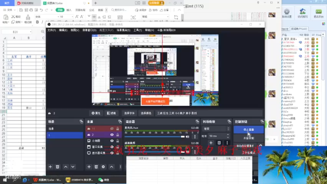Select scene 1 in Scenes list
327x184 pixels.
pyautogui.click(x=65, y=135)
